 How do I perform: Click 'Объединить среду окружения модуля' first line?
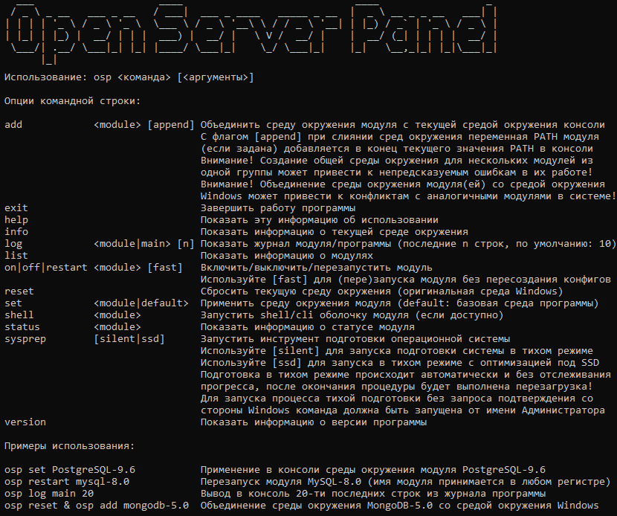[x=403, y=125]
